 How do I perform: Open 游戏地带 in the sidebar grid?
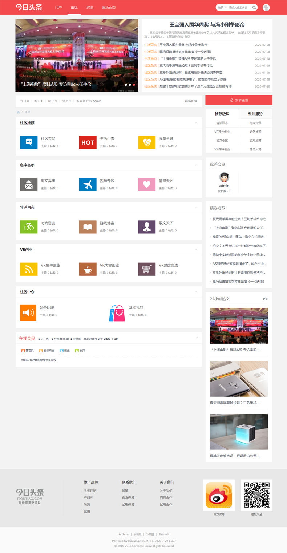(x=255, y=140)
